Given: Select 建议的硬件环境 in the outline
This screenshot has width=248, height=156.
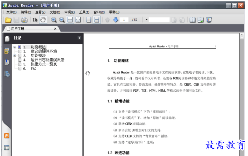Looking at the screenshot, I should tap(44, 51).
